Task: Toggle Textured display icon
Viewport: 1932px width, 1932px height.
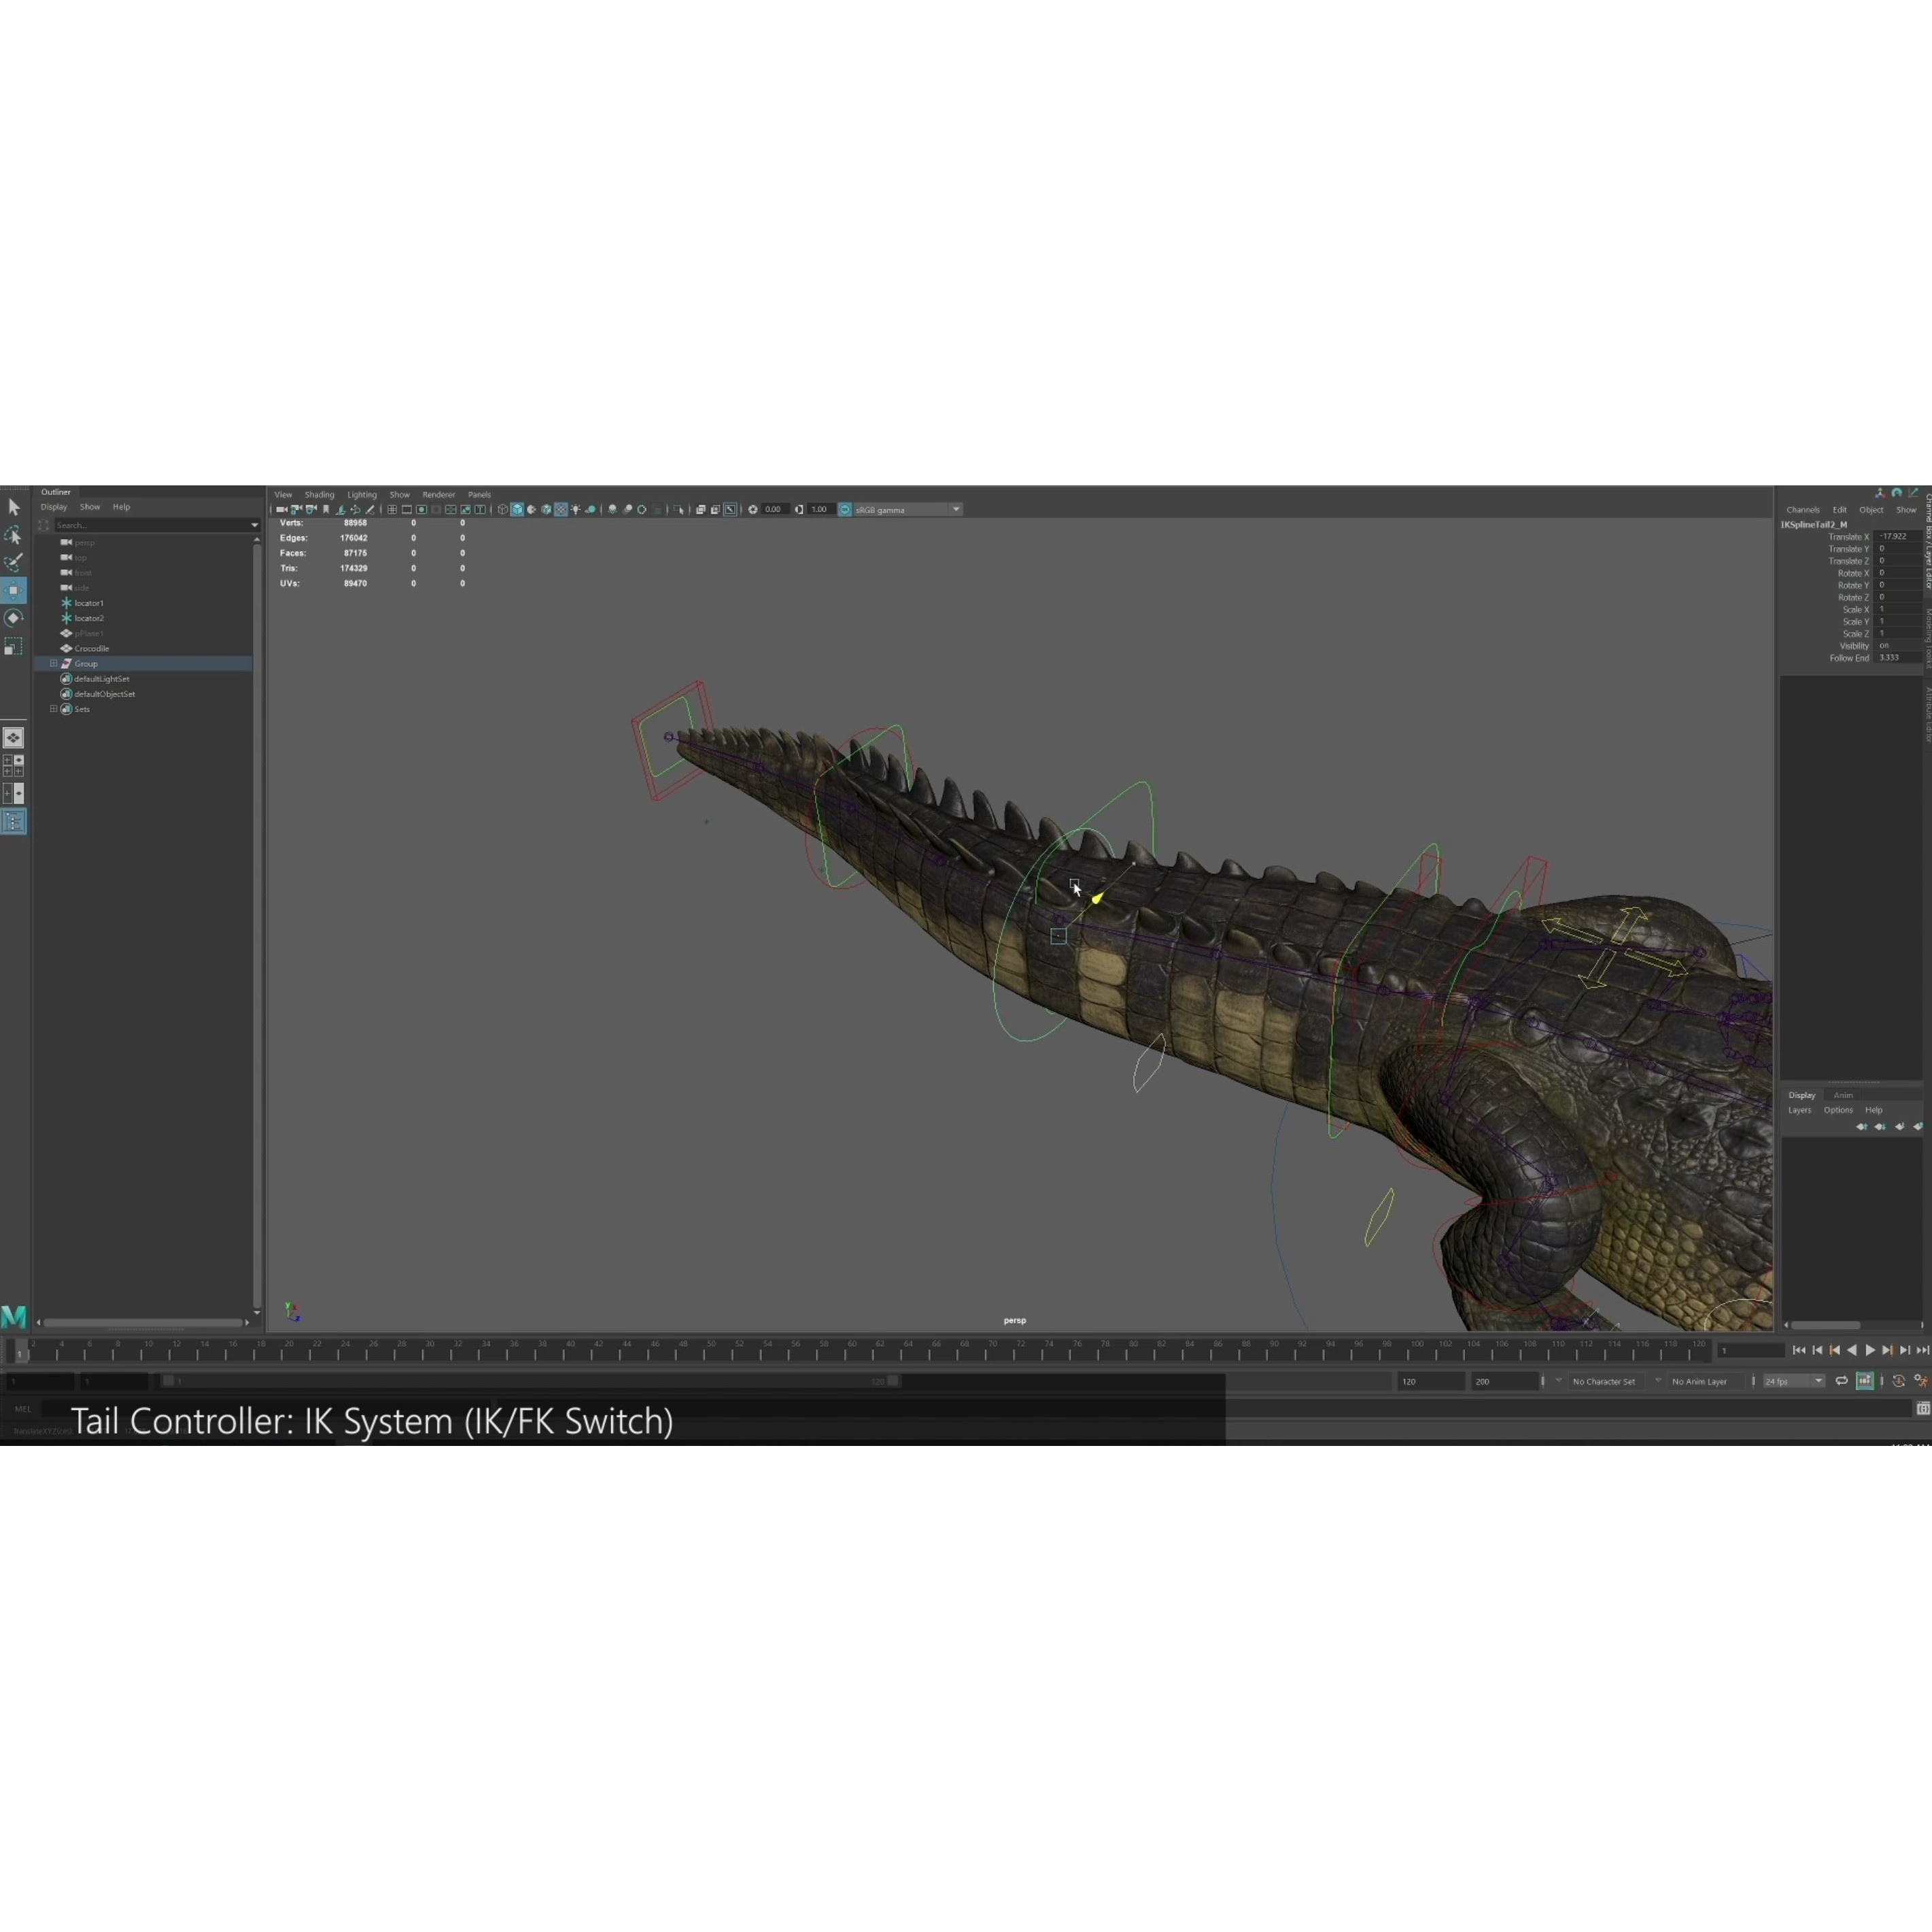Action: pos(561,509)
